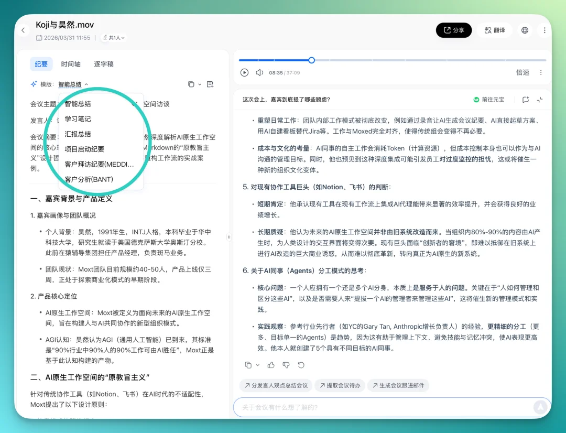Open the globe language icon
Image resolution: width=566 pixels, height=433 pixels.
[525, 30]
